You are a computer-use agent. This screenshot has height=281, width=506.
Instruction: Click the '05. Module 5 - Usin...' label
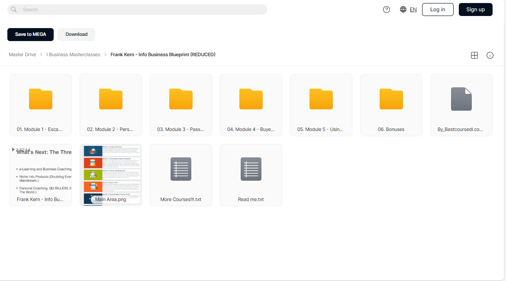click(x=320, y=130)
